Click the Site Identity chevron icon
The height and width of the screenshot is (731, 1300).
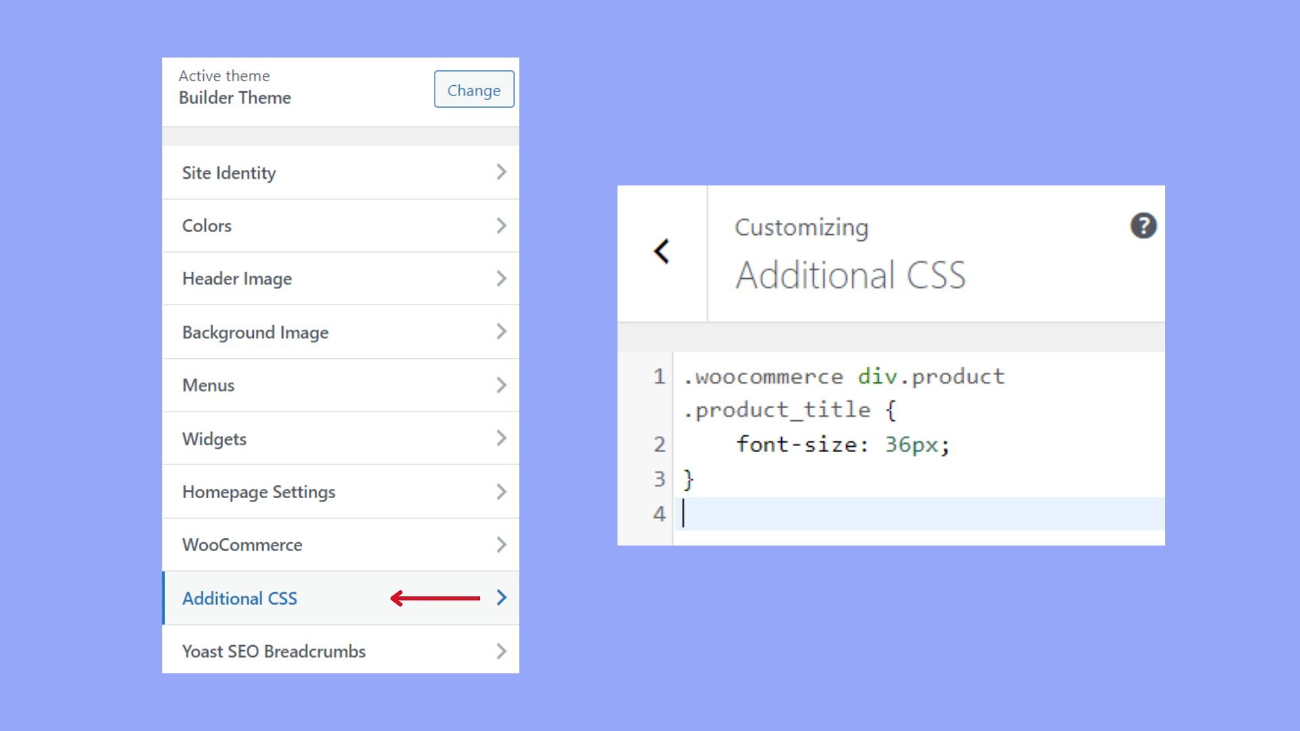pos(501,172)
